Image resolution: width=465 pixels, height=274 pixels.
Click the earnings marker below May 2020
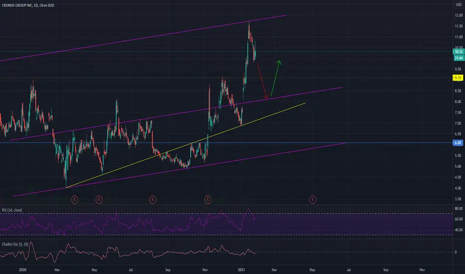[99, 200]
